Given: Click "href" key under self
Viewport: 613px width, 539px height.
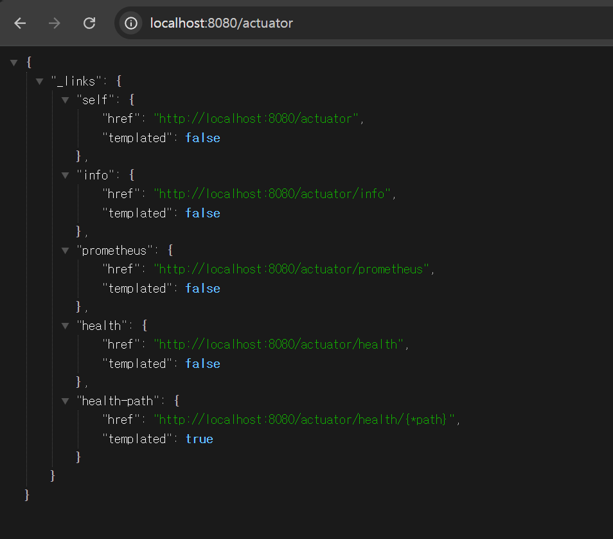Looking at the screenshot, I should tap(121, 118).
